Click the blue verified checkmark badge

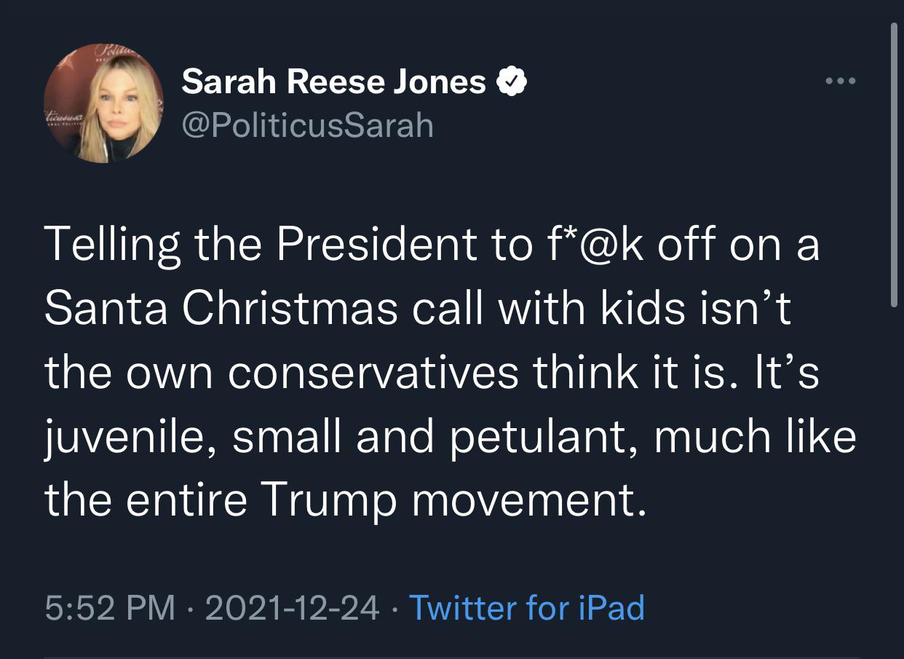click(x=512, y=82)
